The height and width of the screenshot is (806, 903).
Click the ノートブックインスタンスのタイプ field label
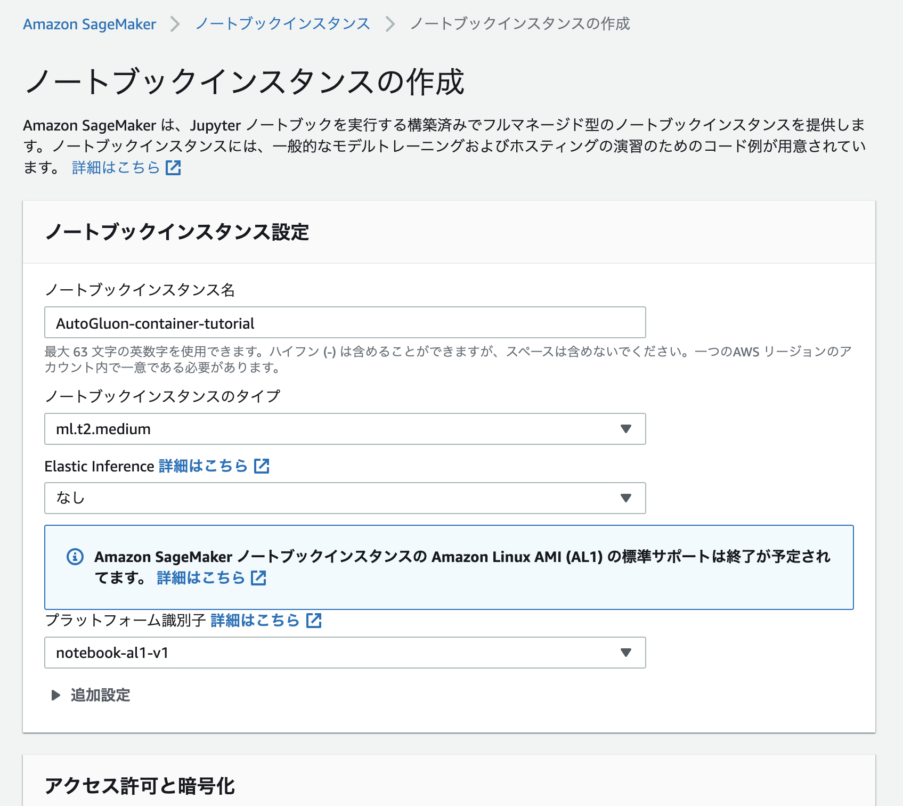[162, 396]
